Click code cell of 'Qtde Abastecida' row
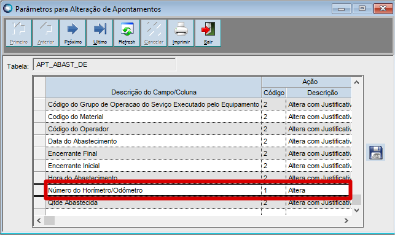 pyautogui.click(x=274, y=203)
